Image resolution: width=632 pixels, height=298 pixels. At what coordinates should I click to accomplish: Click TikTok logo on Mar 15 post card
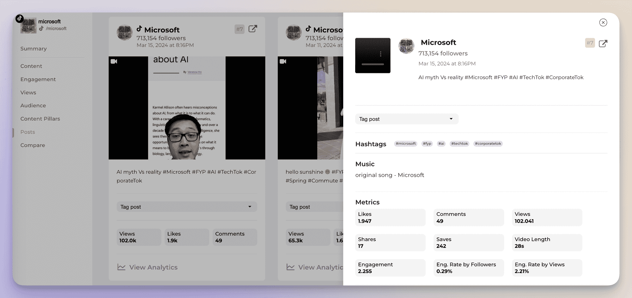(139, 28)
